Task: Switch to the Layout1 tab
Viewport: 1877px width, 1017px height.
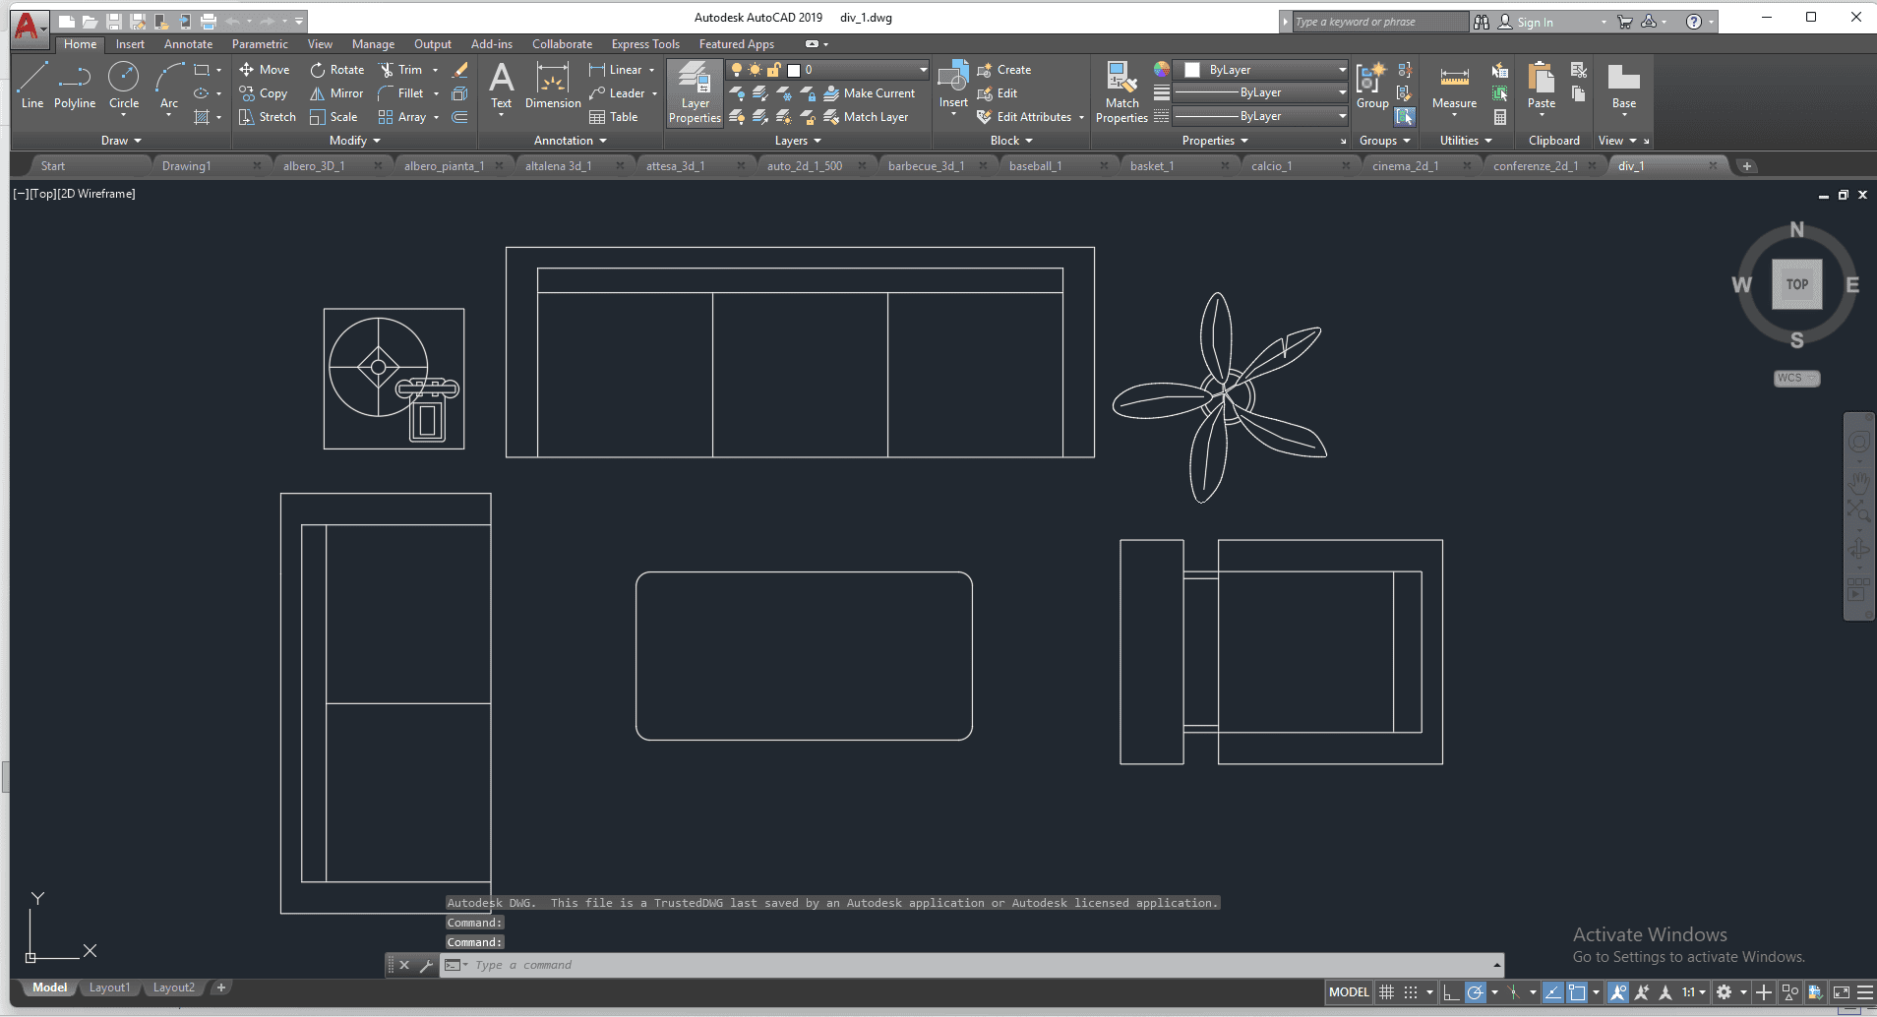Action: [x=109, y=987]
